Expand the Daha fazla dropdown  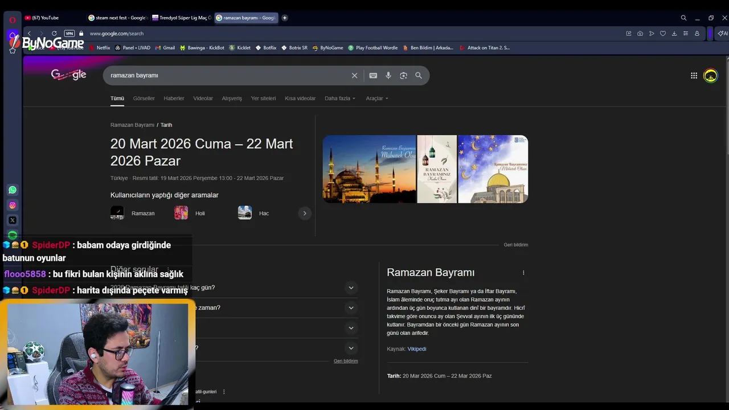tap(340, 99)
